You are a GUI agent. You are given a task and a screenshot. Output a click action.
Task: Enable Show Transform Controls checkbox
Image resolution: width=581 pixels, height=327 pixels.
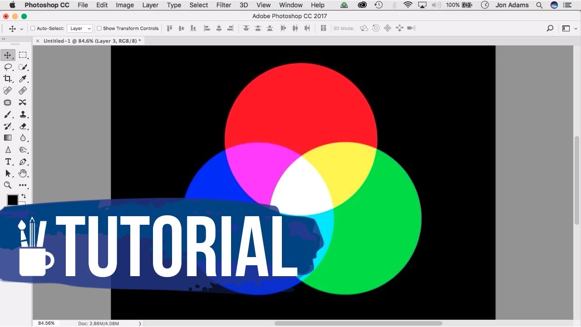99,28
